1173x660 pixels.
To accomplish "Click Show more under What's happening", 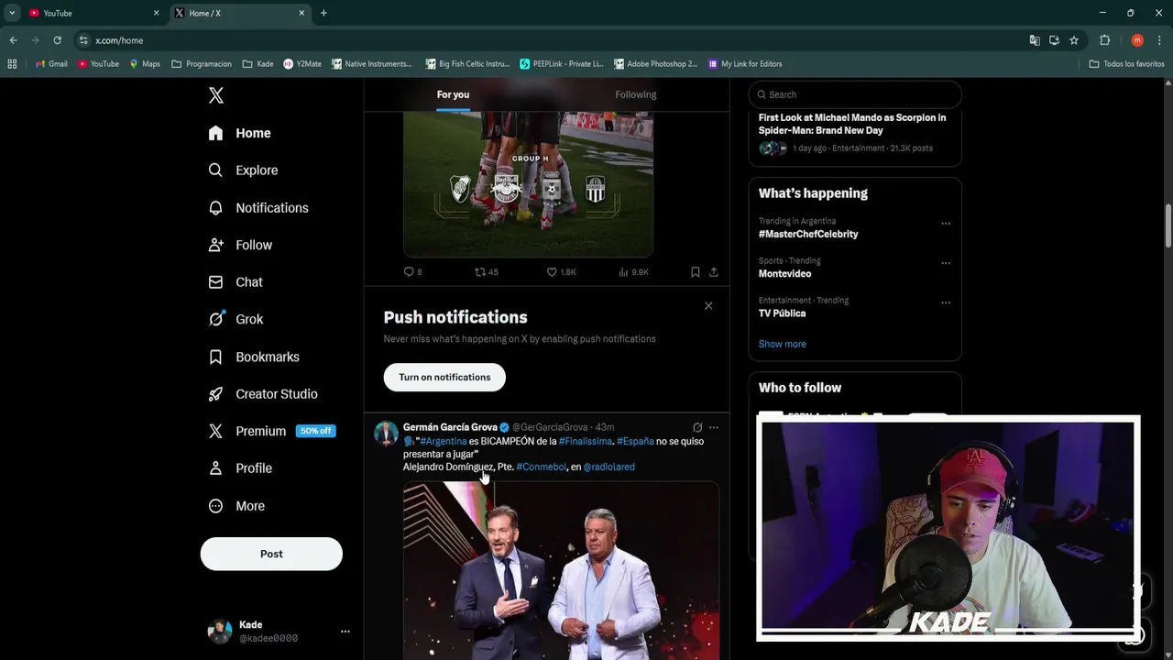I will [783, 344].
